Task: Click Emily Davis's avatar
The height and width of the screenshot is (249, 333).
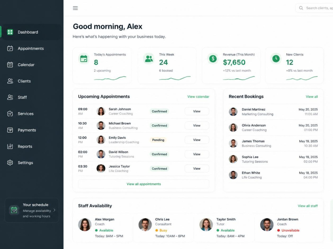Action: pos(101,140)
